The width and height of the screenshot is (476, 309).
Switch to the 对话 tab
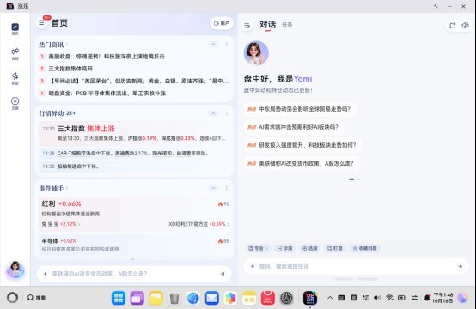267,25
